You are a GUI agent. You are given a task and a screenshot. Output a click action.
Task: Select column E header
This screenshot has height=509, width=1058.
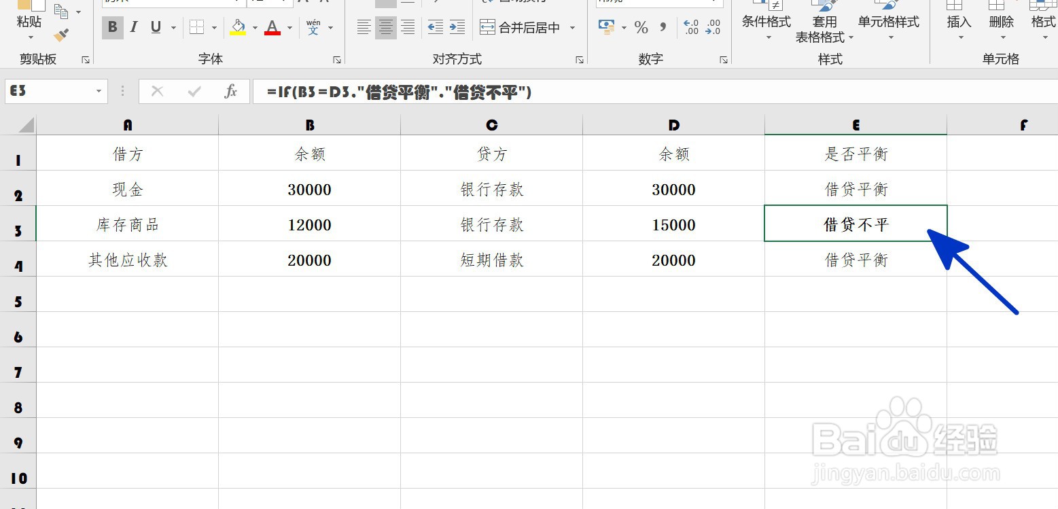coord(856,125)
